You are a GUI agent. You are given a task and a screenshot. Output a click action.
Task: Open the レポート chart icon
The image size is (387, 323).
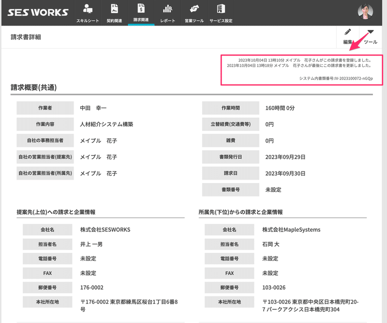[x=167, y=9]
